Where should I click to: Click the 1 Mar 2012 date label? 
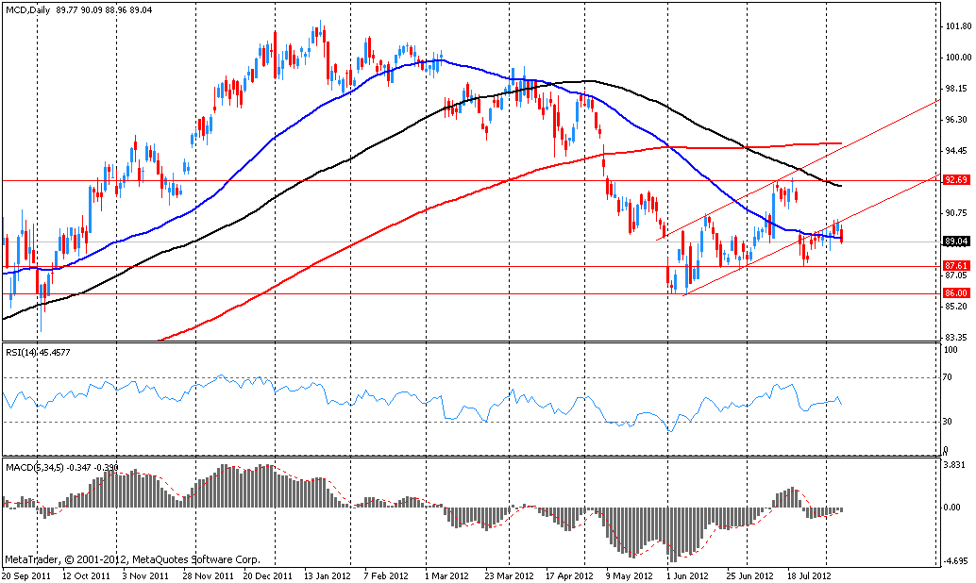446,576
